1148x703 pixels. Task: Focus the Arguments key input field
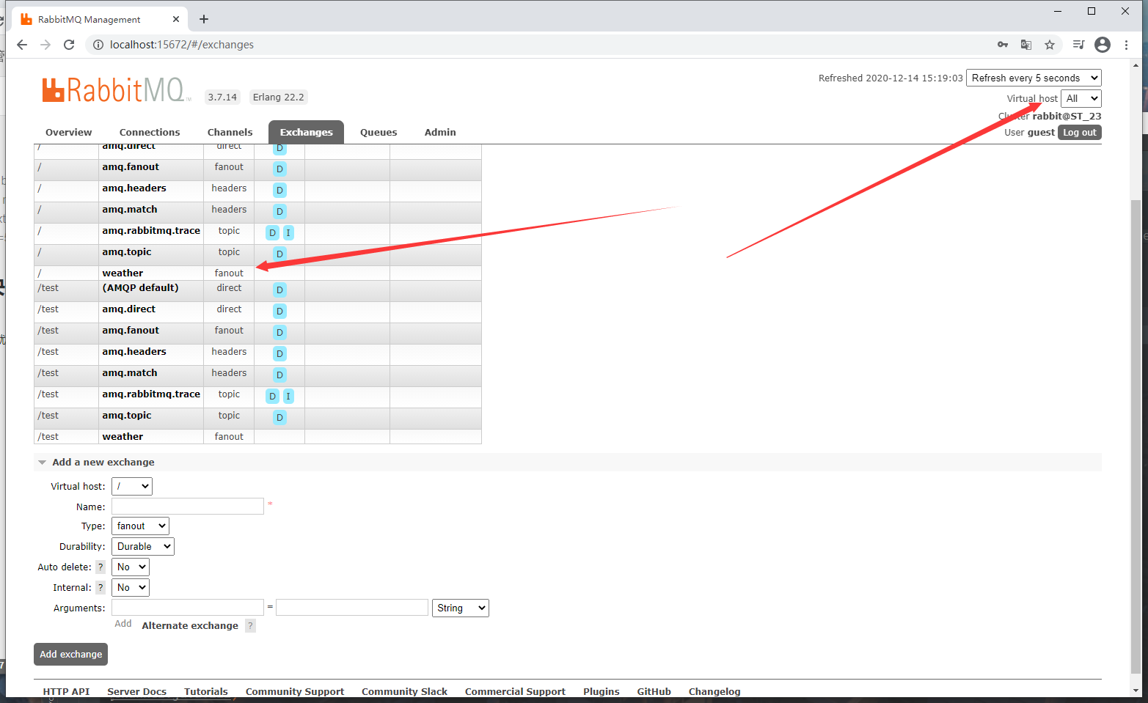[x=188, y=607]
